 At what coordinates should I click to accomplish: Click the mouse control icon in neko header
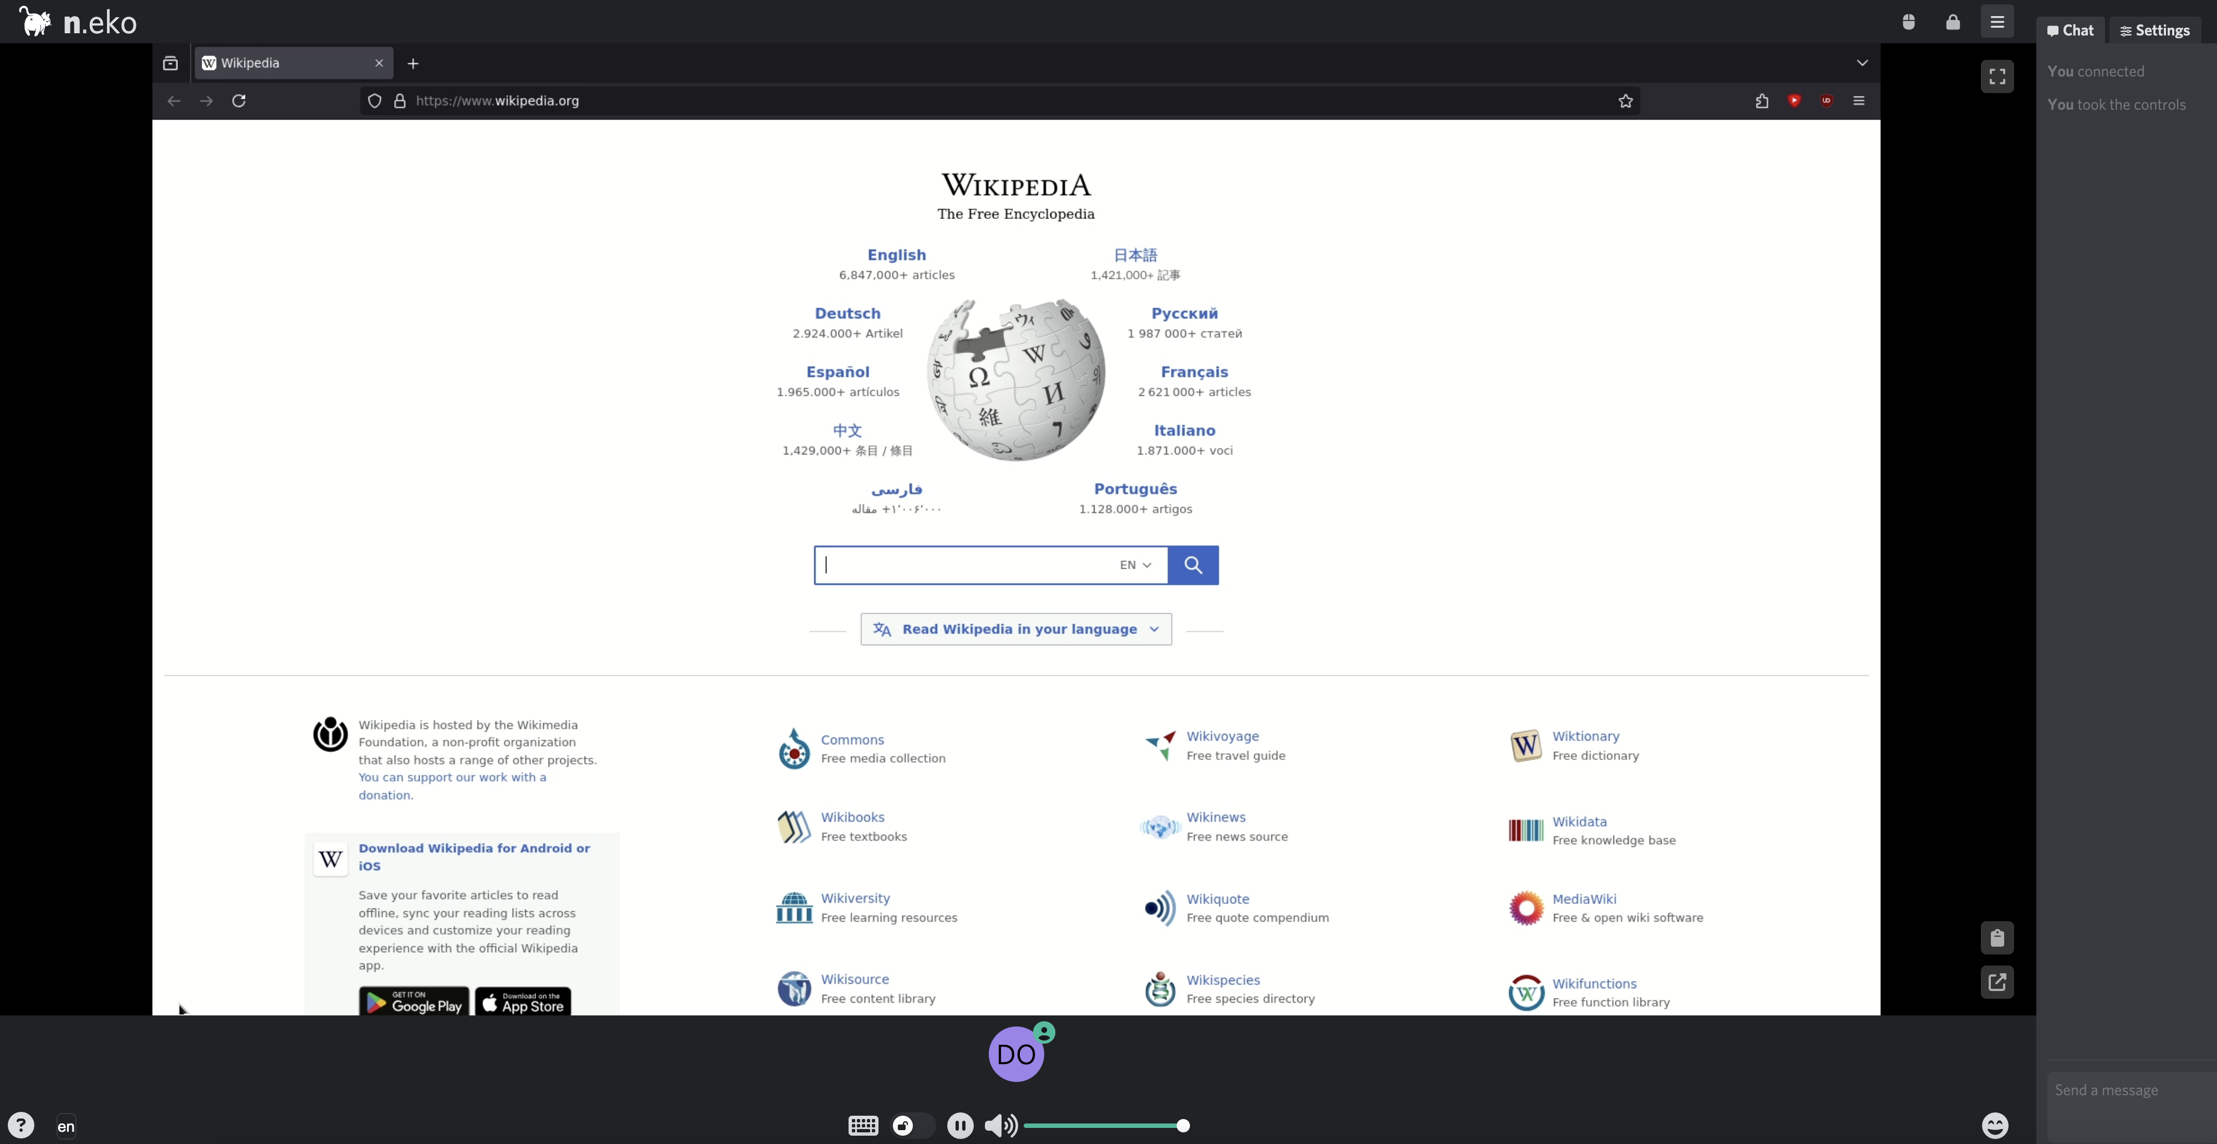(1909, 22)
